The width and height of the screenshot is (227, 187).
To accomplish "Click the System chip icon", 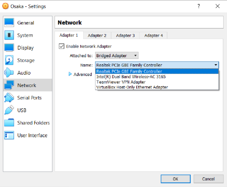I will [9, 35].
